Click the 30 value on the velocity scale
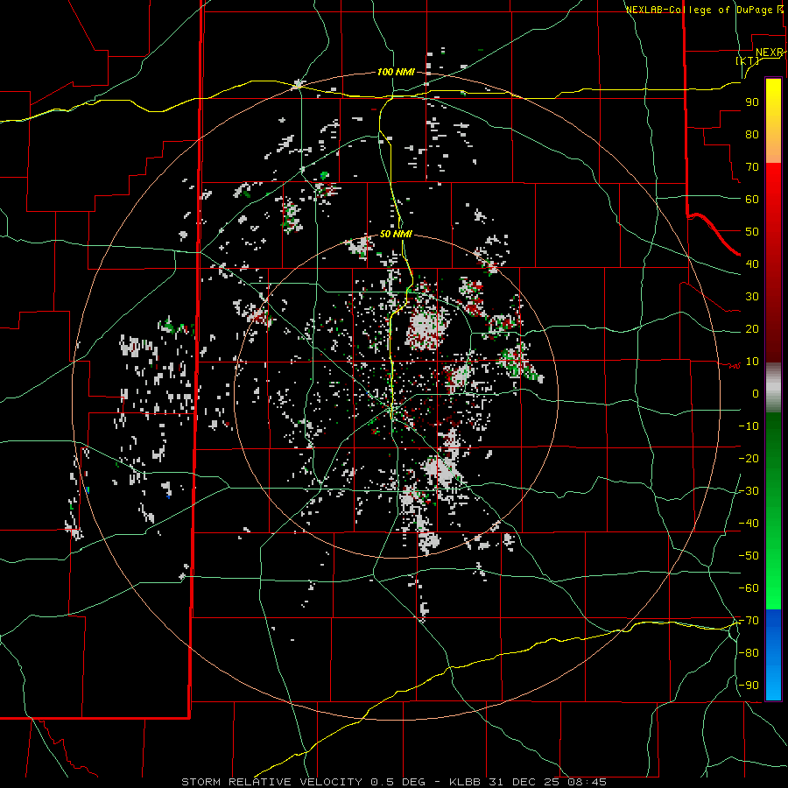This screenshot has width=788, height=788. (x=752, y=297)
